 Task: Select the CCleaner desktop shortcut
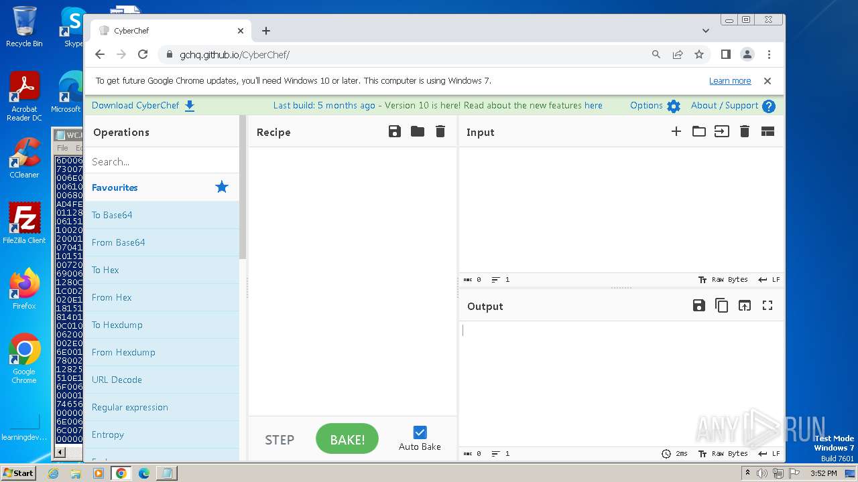coord(24,158)
